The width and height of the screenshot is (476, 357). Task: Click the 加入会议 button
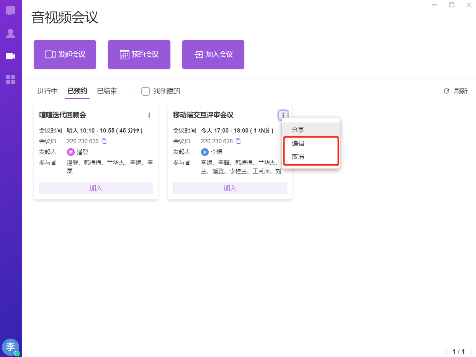[213, 55]
